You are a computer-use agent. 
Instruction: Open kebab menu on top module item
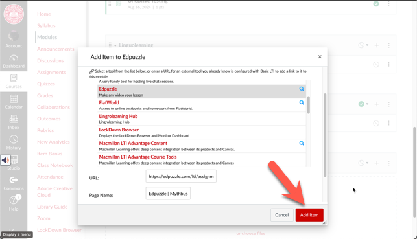(x=389, y=4)
